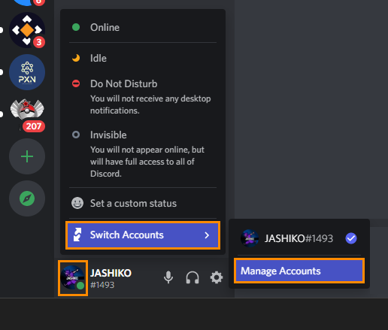Click the green Online status dot
This screenshot has height=330, width=388.
tap(76, 27)
